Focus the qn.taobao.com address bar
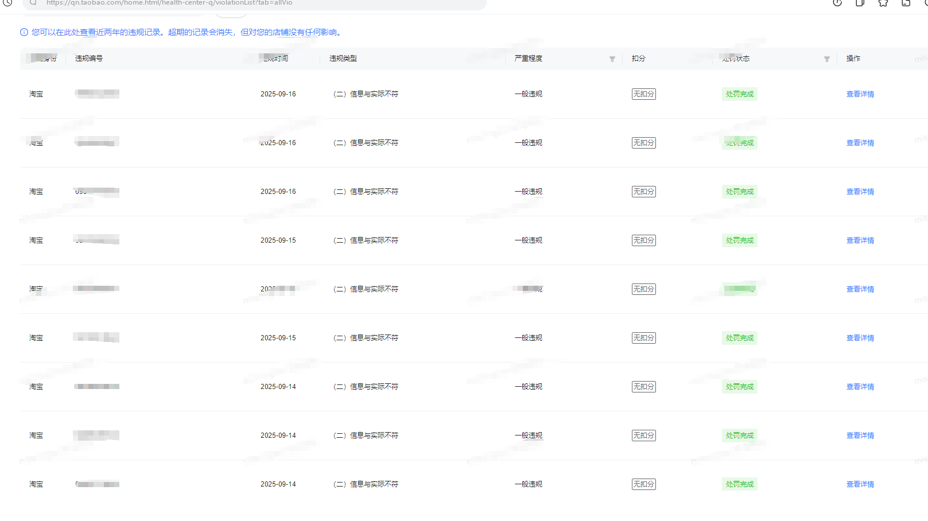 [254, 3]
